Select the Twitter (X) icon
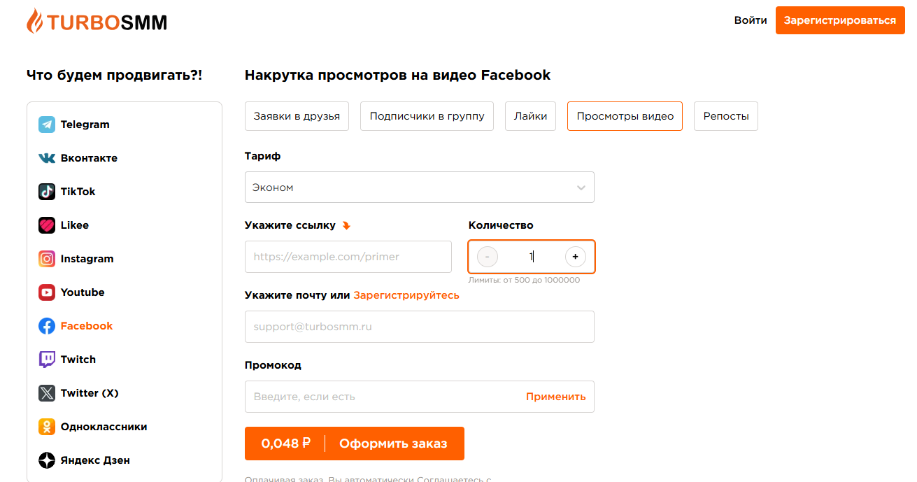This screenshot has width=917, height=482. (47, 393)
